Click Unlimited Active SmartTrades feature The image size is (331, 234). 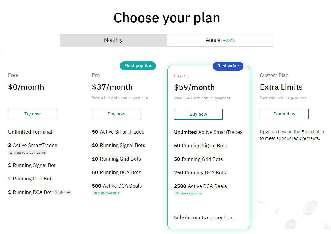point(208,132)
